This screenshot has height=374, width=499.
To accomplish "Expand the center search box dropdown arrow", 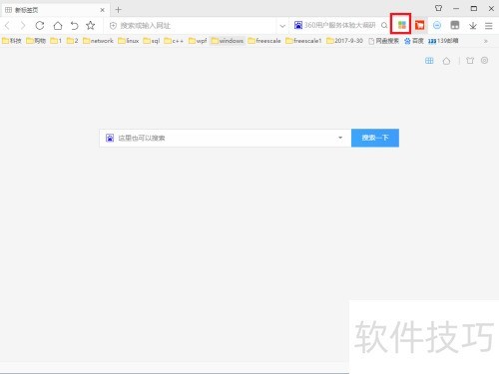I will (340, 138).
